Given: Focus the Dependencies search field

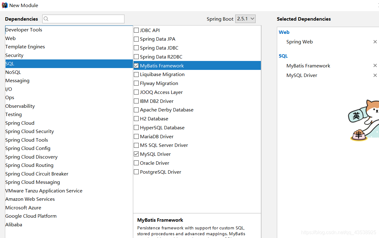Looking at the screenshot, I should (83, 19).
